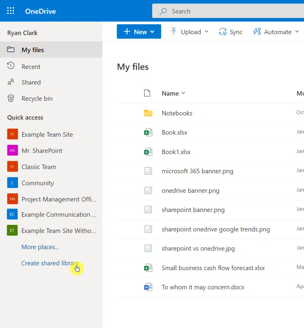
Task: Go to My files in sidebar
Action: (x=51, y=50)
